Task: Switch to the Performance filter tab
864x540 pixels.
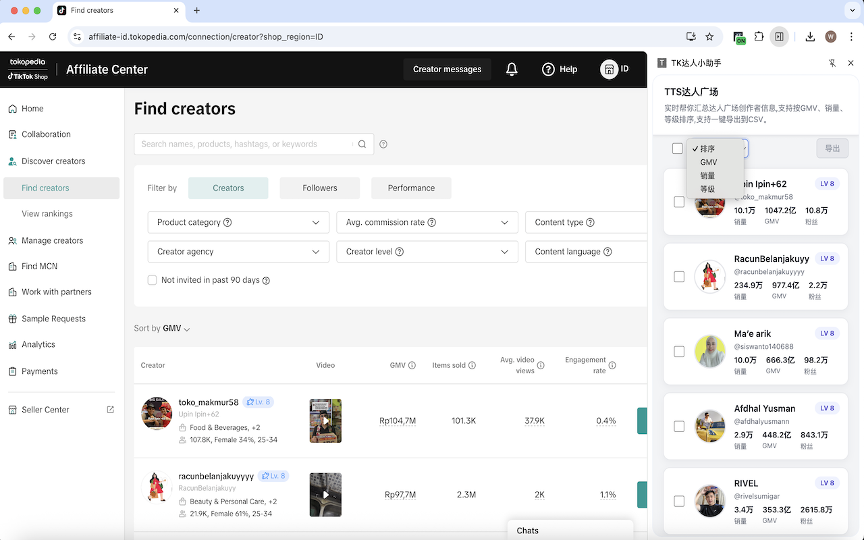Action: pos(411,188)
